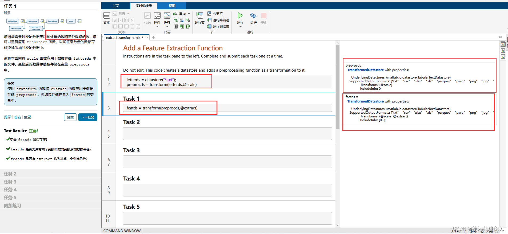The width and height of the screenshot is (508, 234).
Task: Click the green 运行 Run arrow
Action: point(240,15)
